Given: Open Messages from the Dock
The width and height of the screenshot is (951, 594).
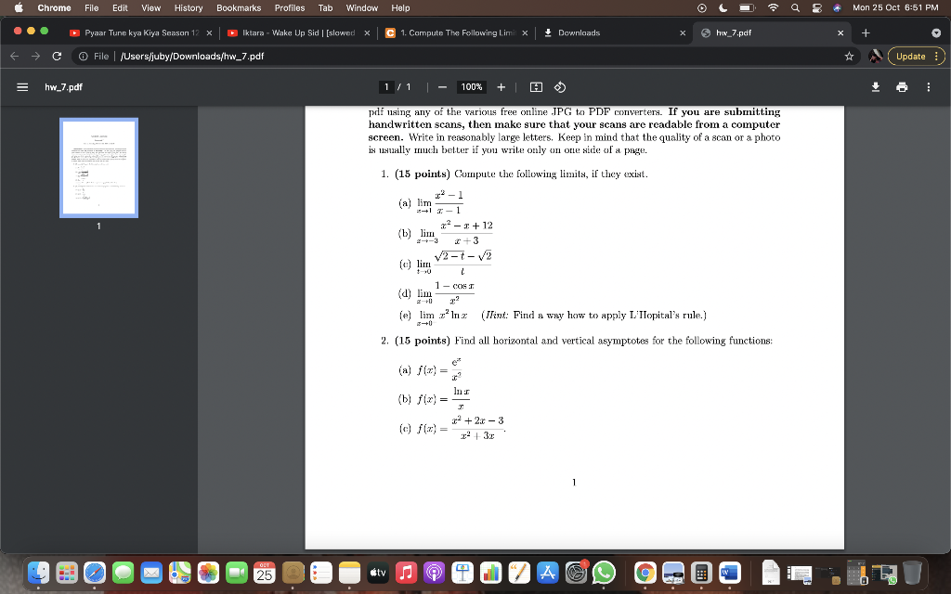Looking at the screenshot, I should (124, 572).
